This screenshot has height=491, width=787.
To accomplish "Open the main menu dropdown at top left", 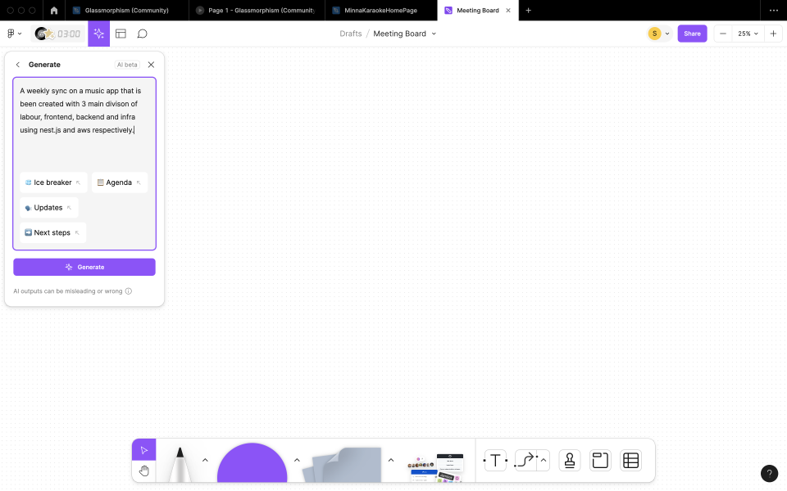I will click(x=13, y=34).
